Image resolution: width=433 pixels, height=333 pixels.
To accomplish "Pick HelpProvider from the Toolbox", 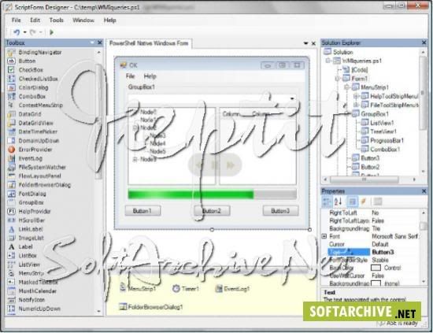I will pos(35,211).
